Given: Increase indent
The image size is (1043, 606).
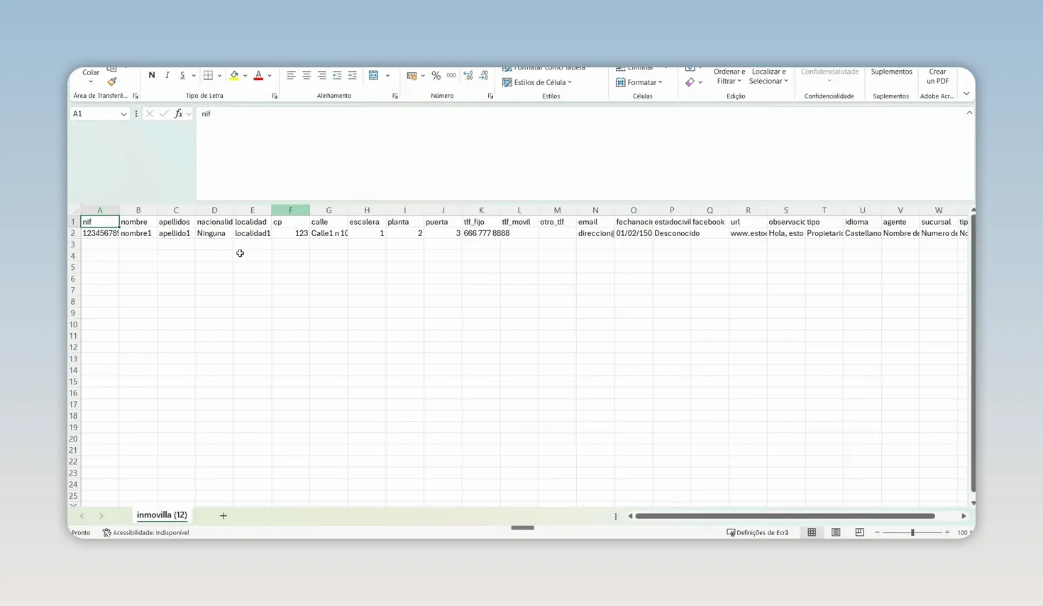Looking at the screenshot, I should point(352,75).
